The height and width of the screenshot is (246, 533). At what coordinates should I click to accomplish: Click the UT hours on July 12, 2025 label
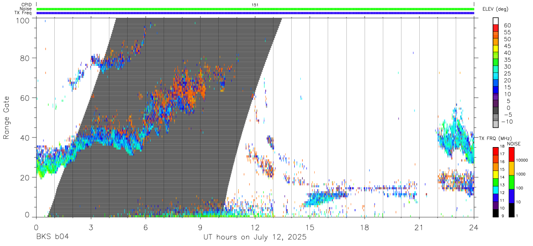click(x=255, y=237)
